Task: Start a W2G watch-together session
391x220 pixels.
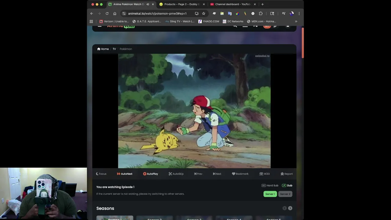Action: pyautogui.click(x=265, y=174)
